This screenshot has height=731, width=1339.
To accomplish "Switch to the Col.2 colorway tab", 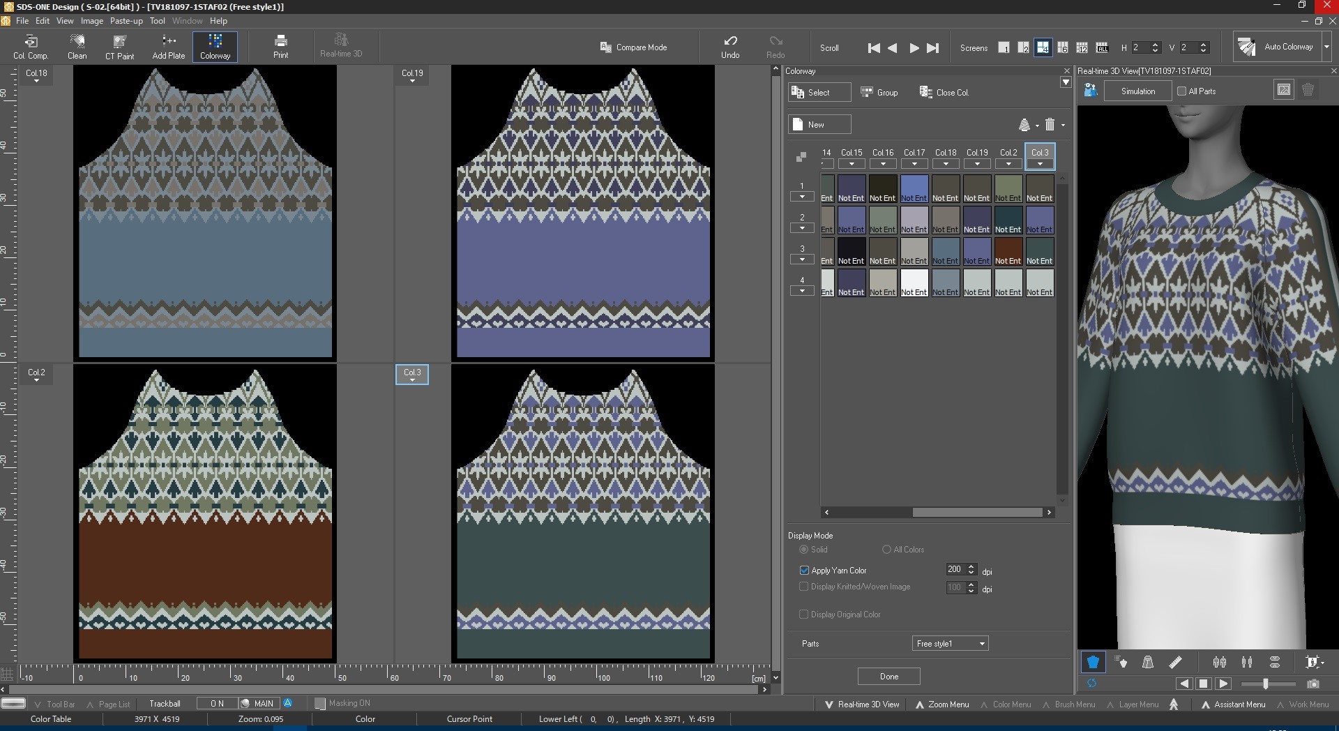I will coord(1008,152).
